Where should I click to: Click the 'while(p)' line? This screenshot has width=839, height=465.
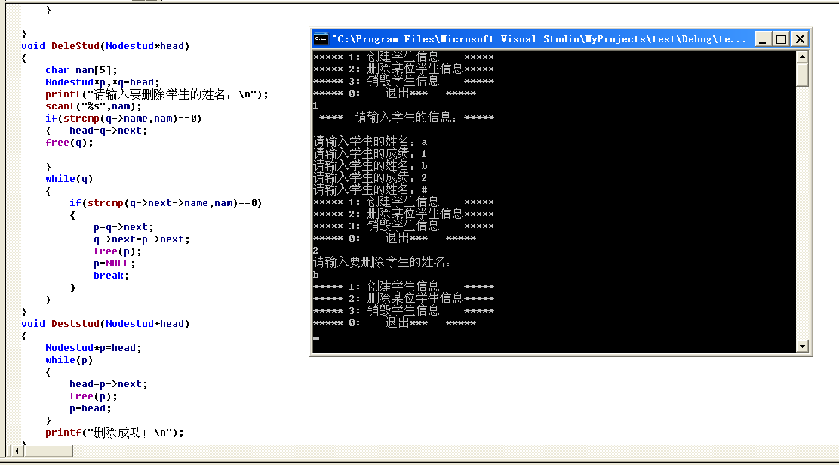(69, 360)
